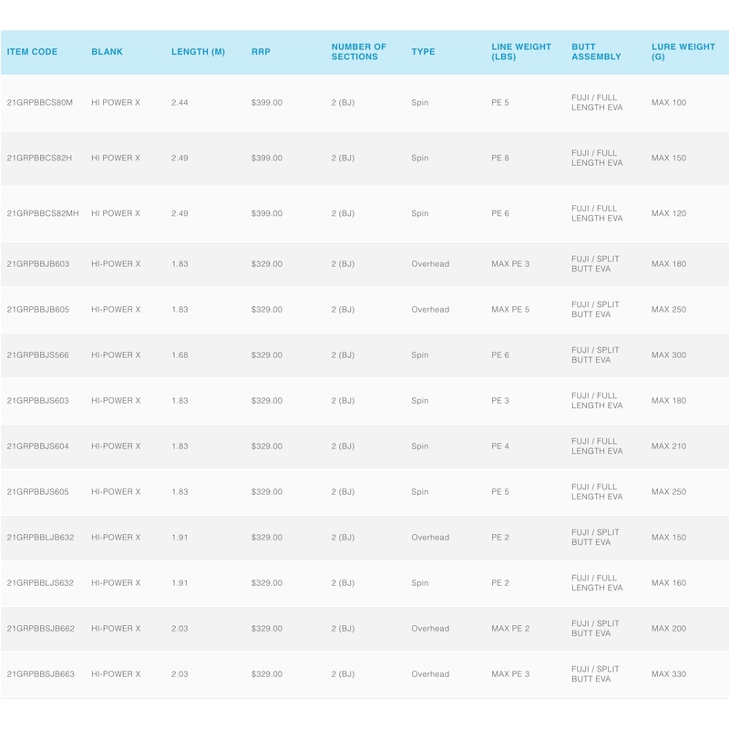Click the 2.44 length value
This screenshot has width=729, height=729.
(x=180, y=103)
